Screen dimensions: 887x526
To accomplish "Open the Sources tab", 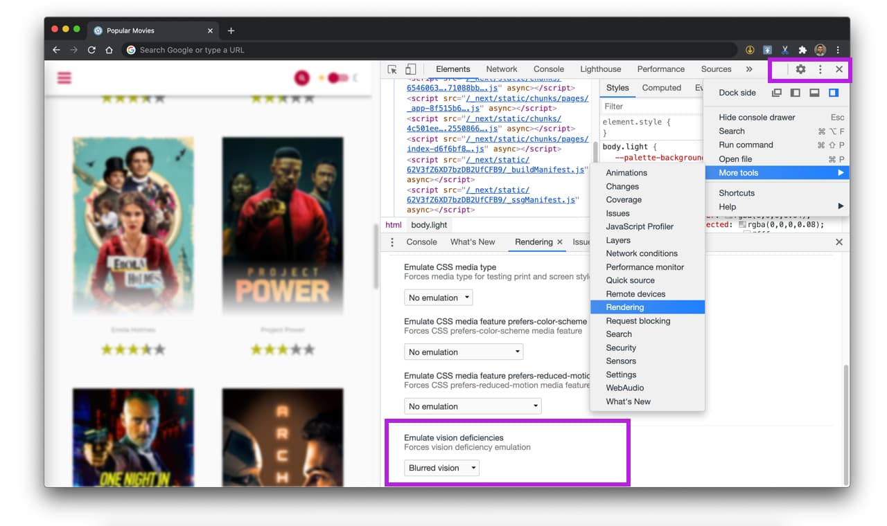I will point(717,69).
